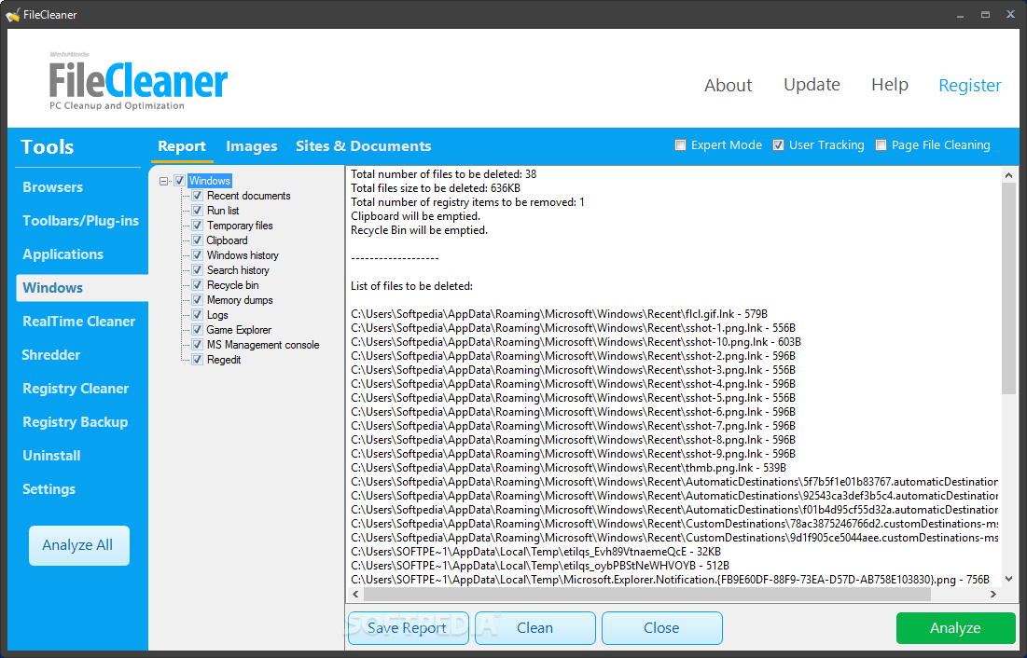1027x658 pixels.
Task: Collapse the Windows tree node
Action: tap(164, 181)
